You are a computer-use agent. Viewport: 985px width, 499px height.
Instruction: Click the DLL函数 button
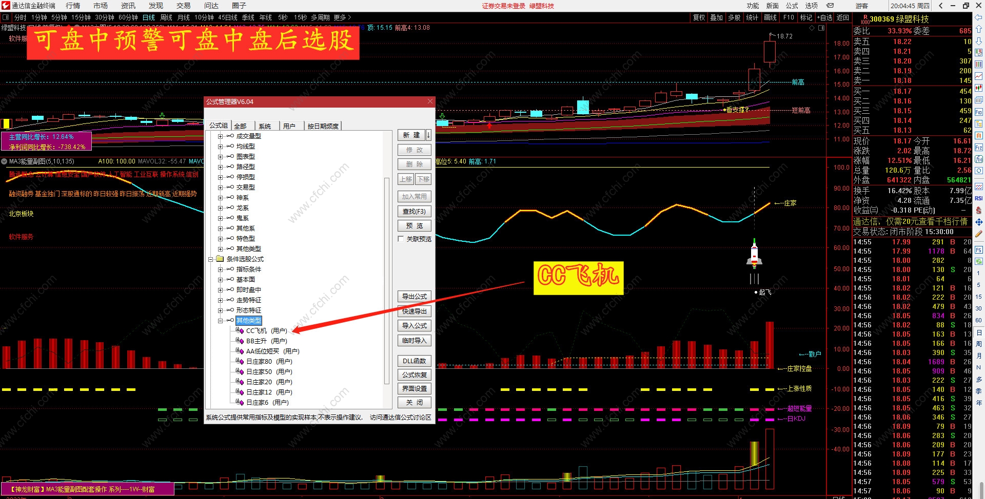415,361
